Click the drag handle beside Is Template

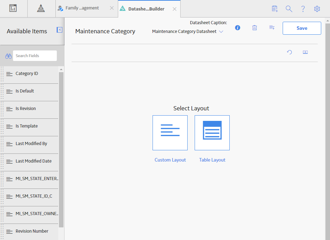(2, 126)
